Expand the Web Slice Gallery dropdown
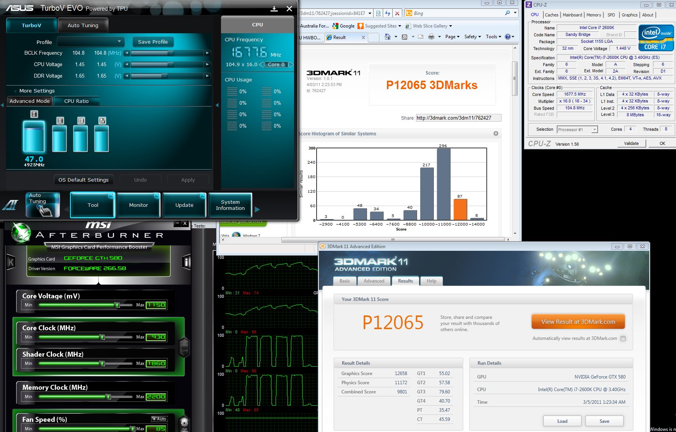This screenshot has width=676, height=432. (451, 26)
